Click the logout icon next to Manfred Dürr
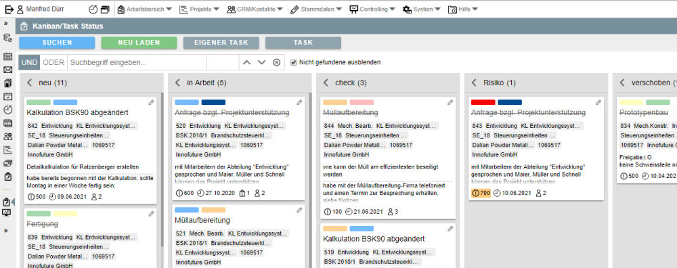The height and width of the screenshot is (268, 677). (x=9, y=9)
